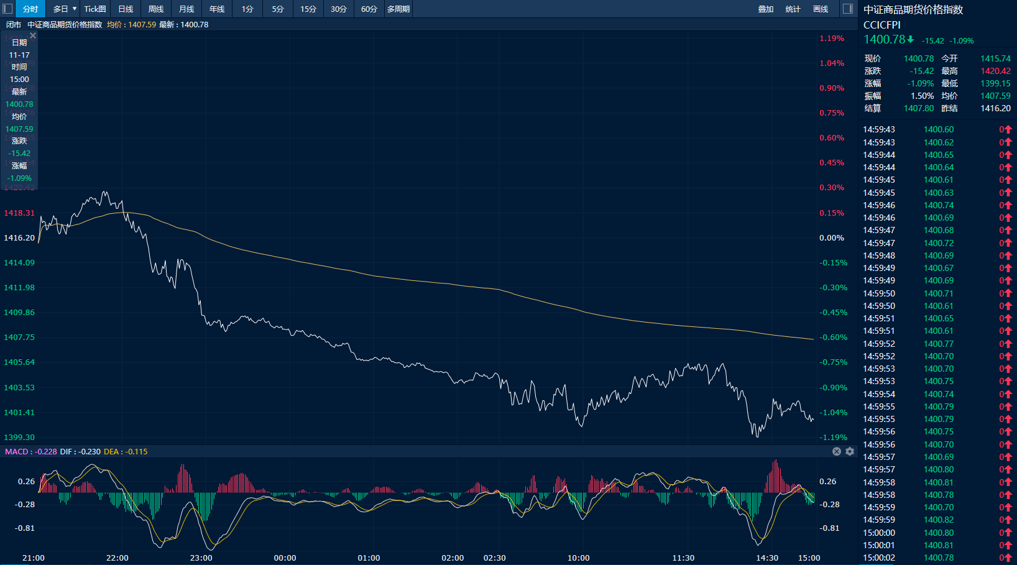Click the 11:30 time axis label
The height and width of the screenshot is (565, 1017).
tap(684, 558)
